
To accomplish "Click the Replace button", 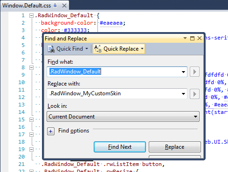I will pyautogui.click(x=175, y=147).
